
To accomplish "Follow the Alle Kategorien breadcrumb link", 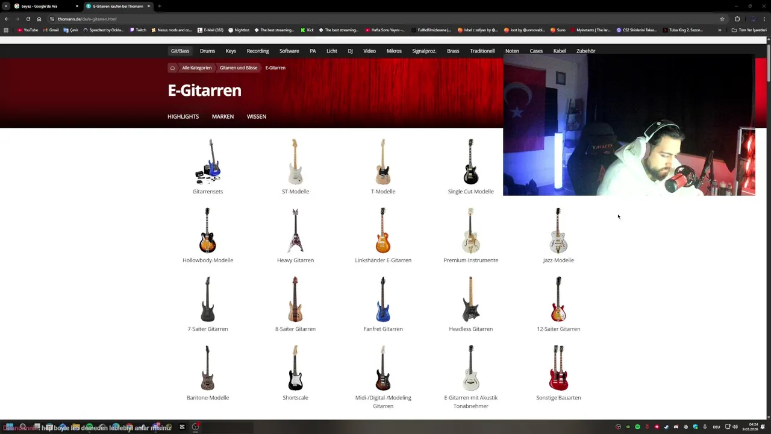I will coord(197,68).
